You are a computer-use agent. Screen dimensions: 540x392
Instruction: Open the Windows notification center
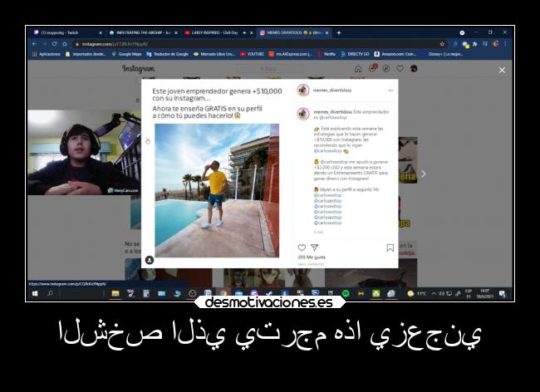point(502,293)
